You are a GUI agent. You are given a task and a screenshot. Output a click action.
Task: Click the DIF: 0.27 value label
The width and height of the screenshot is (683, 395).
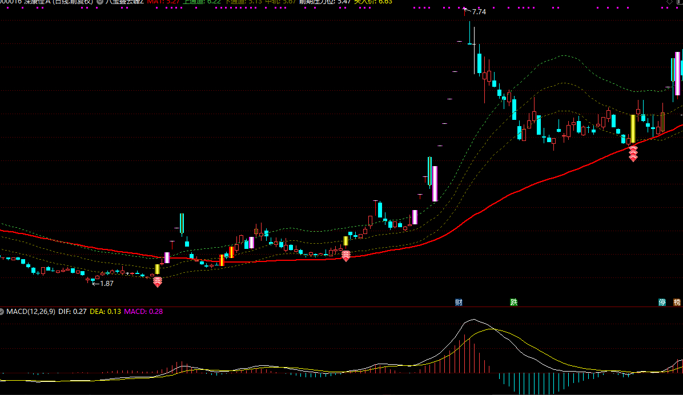click(73, 312)
